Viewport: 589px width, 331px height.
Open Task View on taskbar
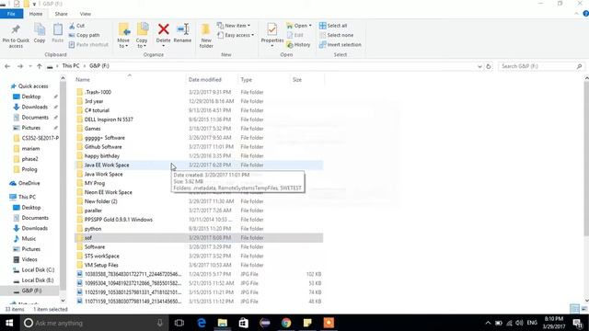click(x=179, y=323)
